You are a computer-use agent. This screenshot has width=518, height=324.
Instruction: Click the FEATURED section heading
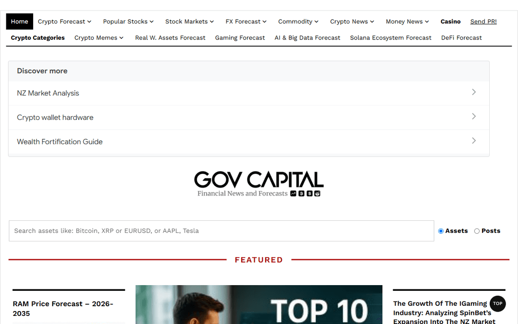pyautogui.click(x=259, y=260)
